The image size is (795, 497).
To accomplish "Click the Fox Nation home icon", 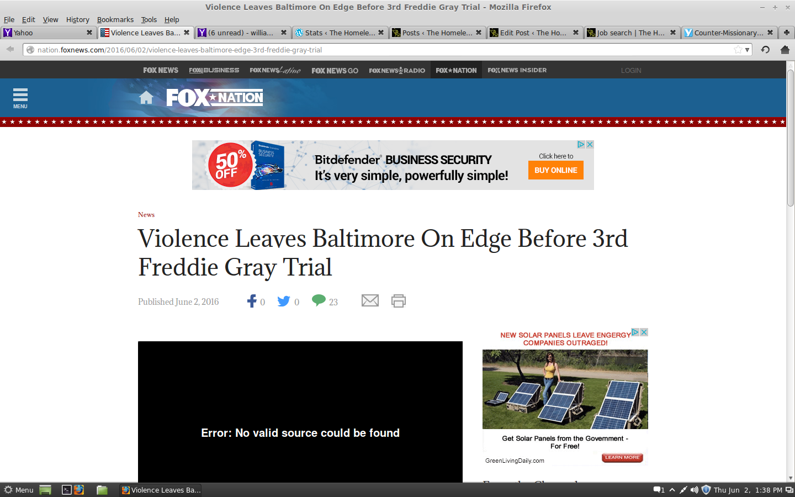I will (146, 98).
